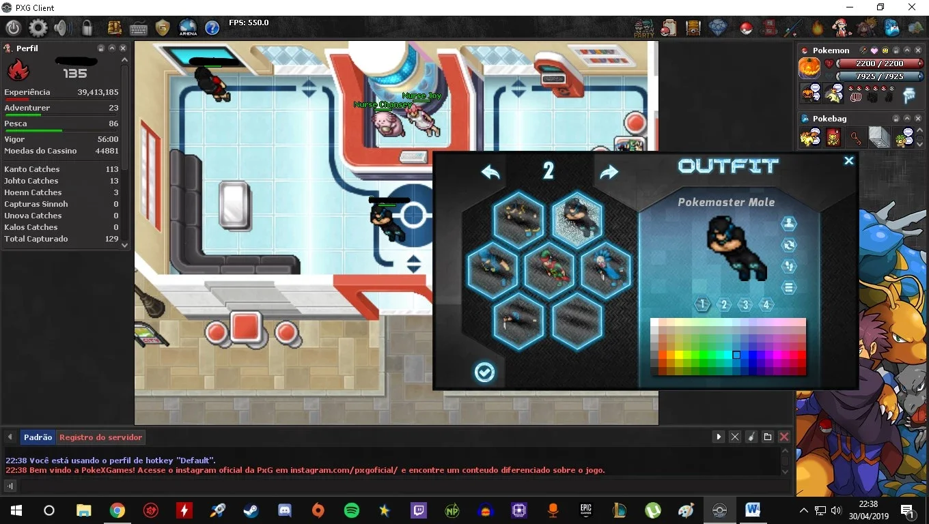The width and height of the screenshot is (929, 524).
Task: Click the rotate arrows icon in Outfit preview
Action: coord(789,244)
